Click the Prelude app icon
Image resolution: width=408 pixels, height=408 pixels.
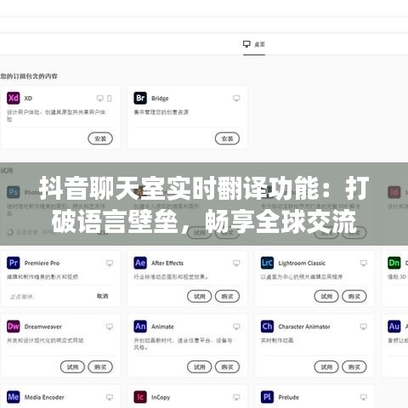coord(267,397)
